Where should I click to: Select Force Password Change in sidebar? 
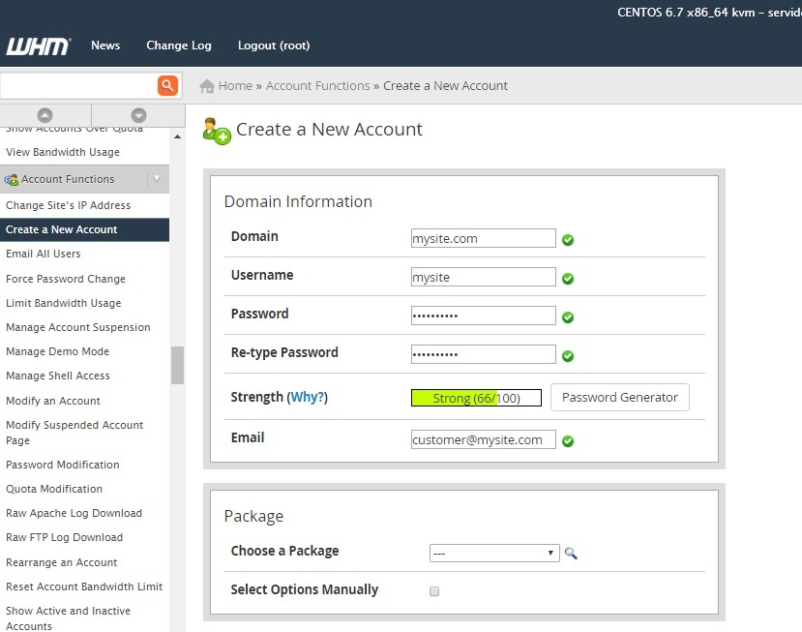point(66,279)
